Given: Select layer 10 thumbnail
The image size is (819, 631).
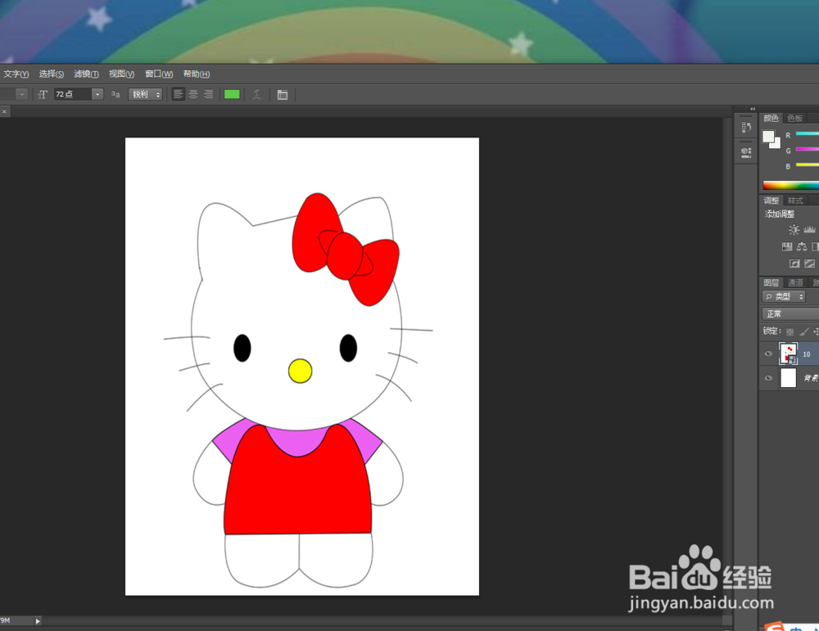Looking at the screenshot, I should (788, 354).
